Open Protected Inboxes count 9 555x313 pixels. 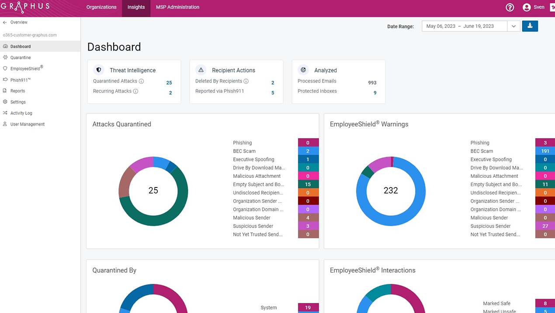[x=375, y=93]
